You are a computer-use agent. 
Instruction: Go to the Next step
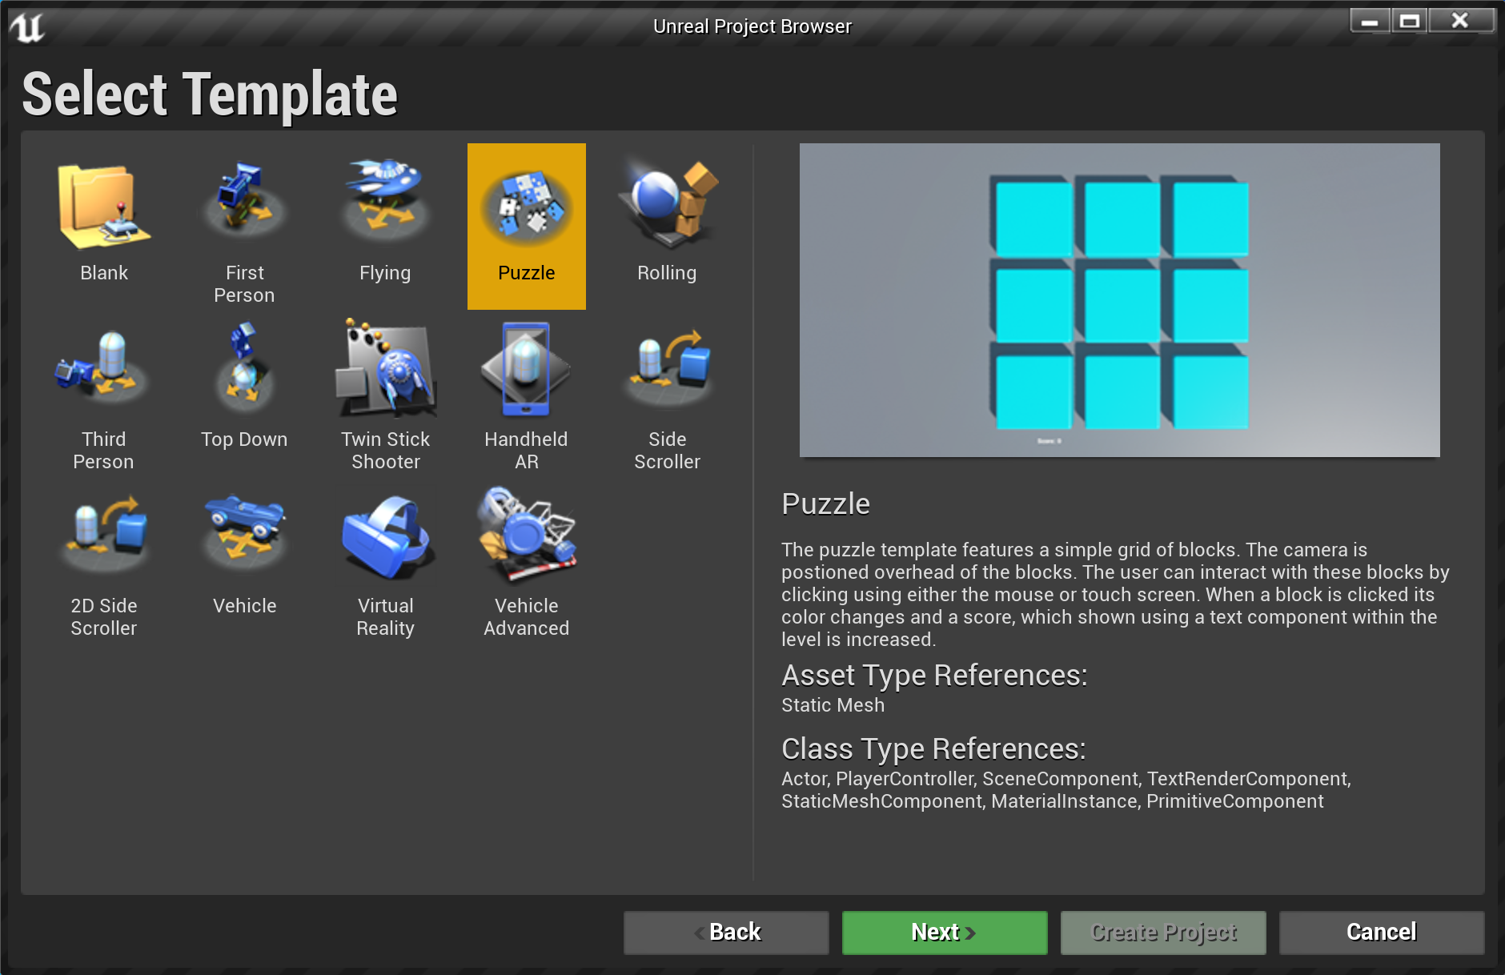point(944,933)
